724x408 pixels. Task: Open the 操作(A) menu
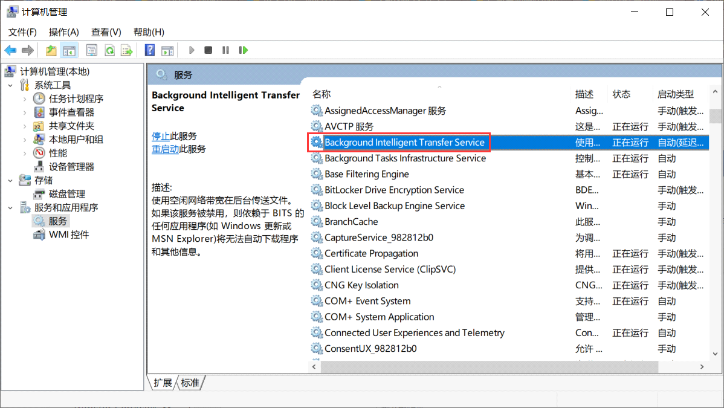(63, 32)
